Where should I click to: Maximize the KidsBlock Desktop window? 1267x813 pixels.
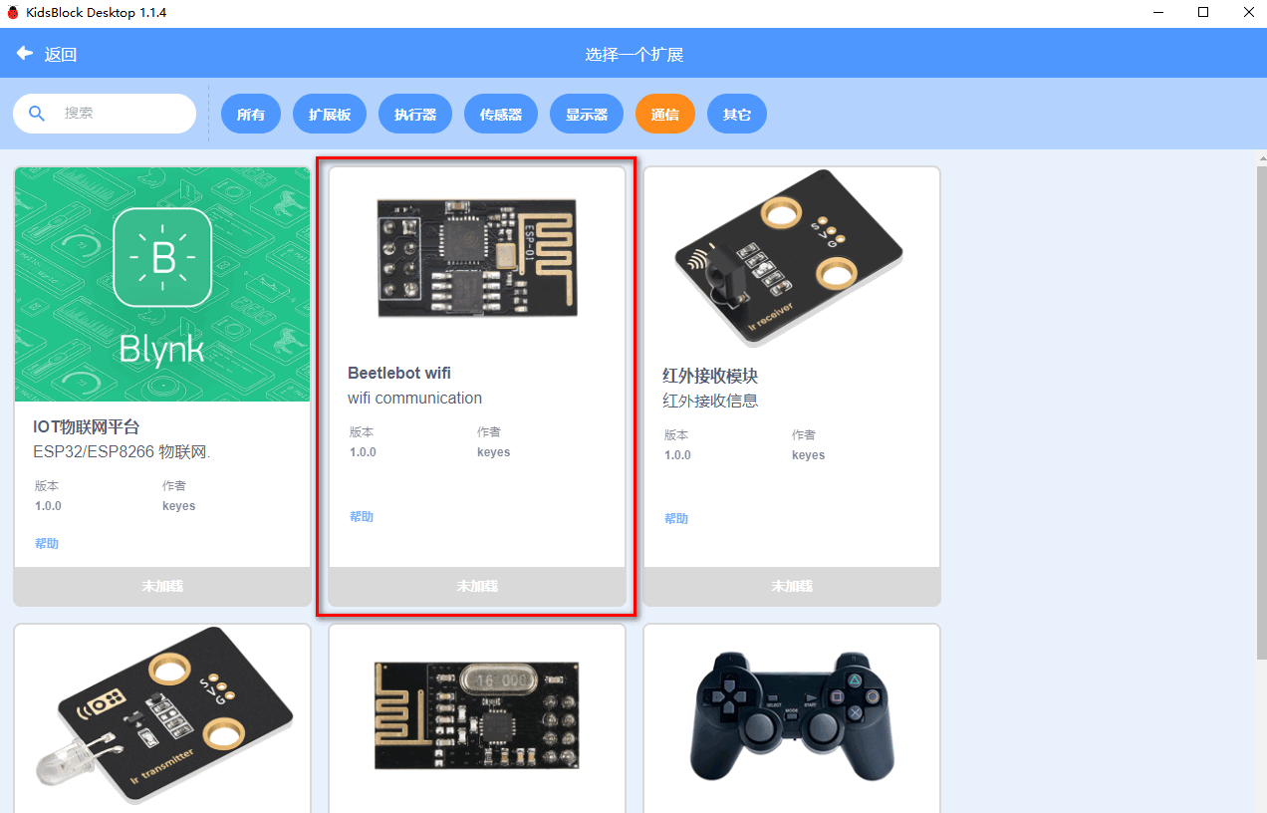[x=1203, y=13]
